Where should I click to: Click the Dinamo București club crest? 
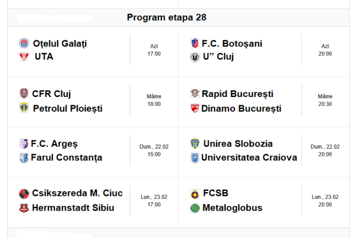(195, 108)
